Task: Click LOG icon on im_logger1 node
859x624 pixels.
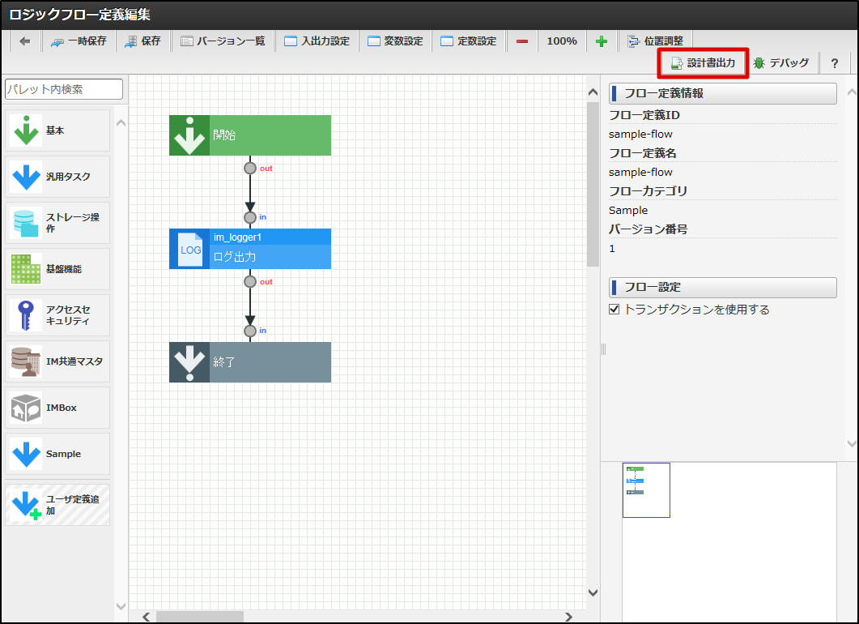Action: pos(189,249)
